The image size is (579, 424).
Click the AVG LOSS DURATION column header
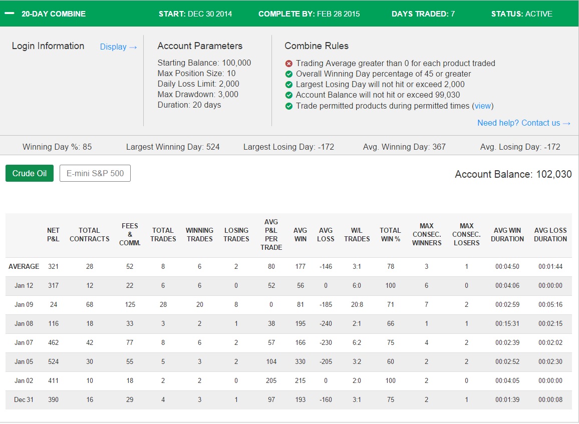tap(550, 234)
